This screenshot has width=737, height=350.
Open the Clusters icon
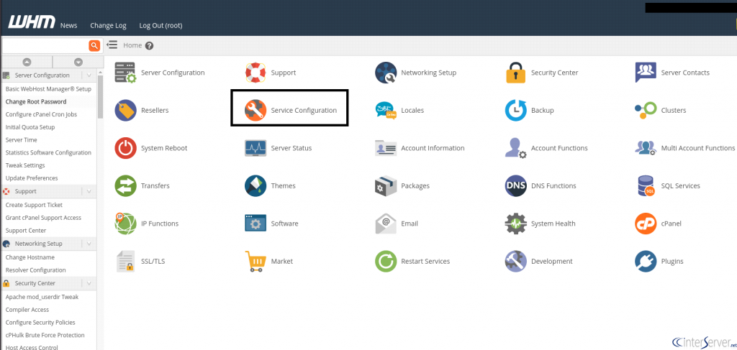(646, 109)
